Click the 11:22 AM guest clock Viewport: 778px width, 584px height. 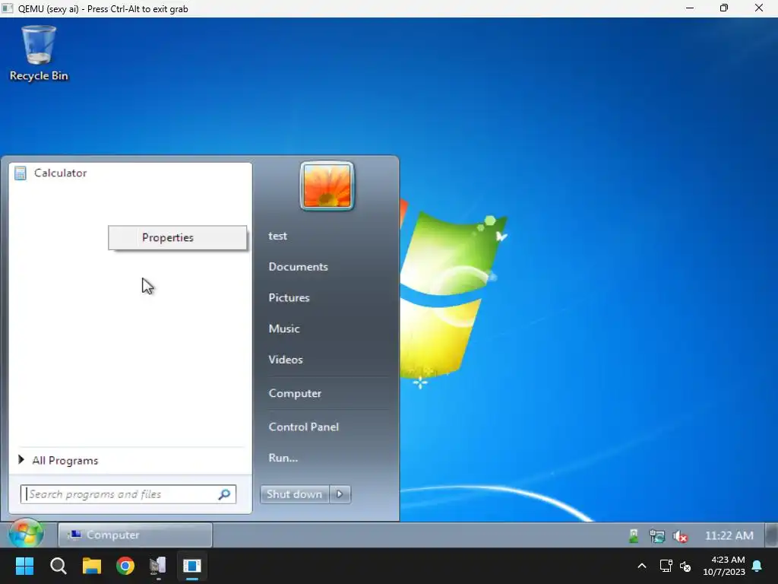[x=729, y=535]
